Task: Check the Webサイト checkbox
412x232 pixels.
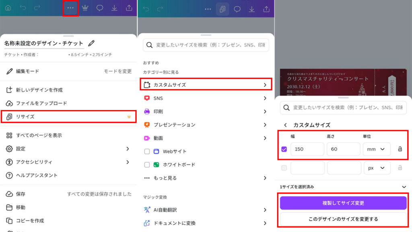Action: (147, 151)
